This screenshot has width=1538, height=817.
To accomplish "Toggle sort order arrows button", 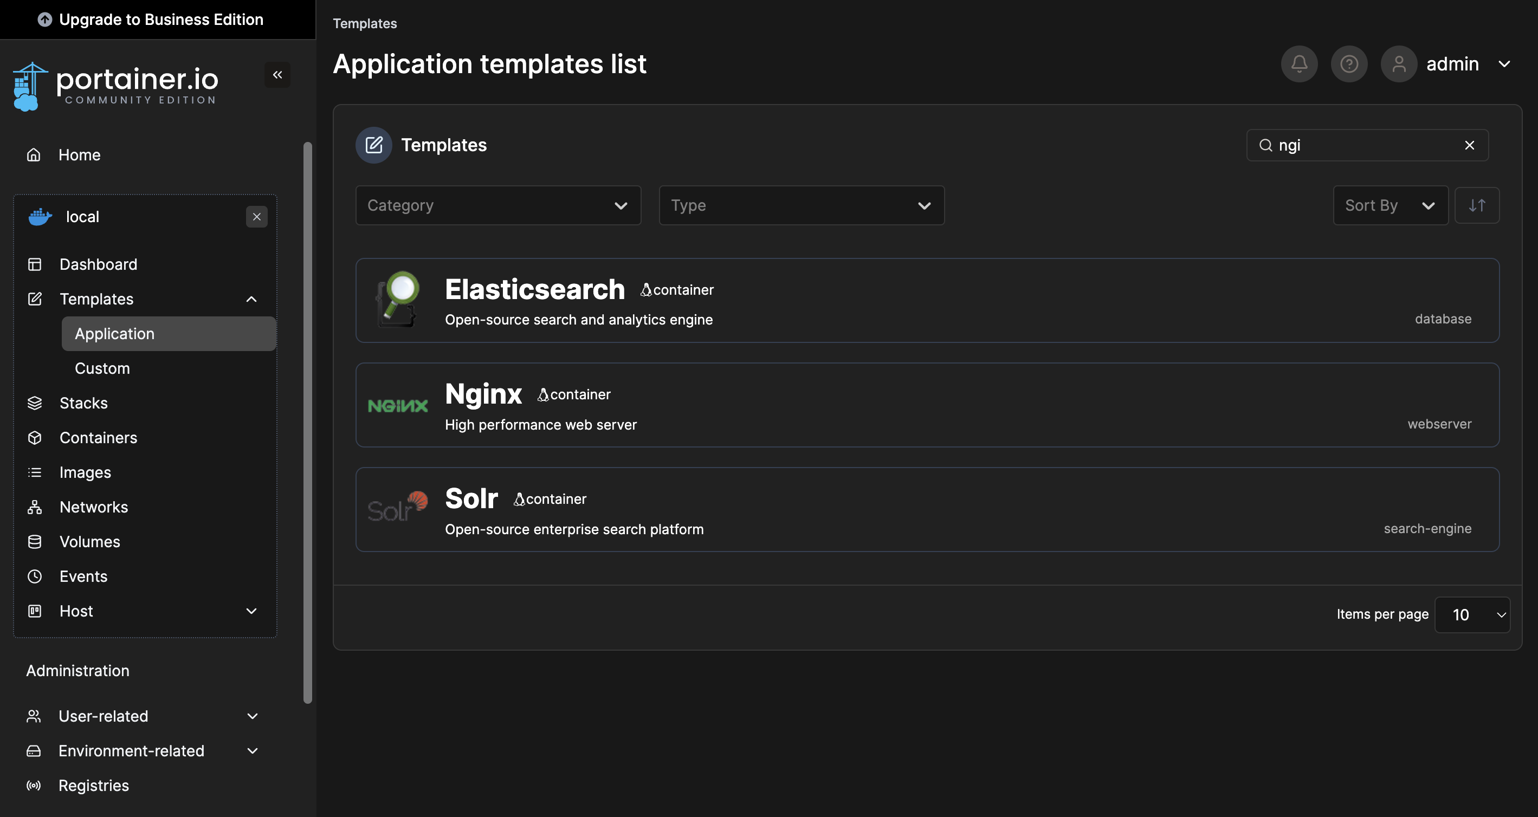I will [1477, 205].
